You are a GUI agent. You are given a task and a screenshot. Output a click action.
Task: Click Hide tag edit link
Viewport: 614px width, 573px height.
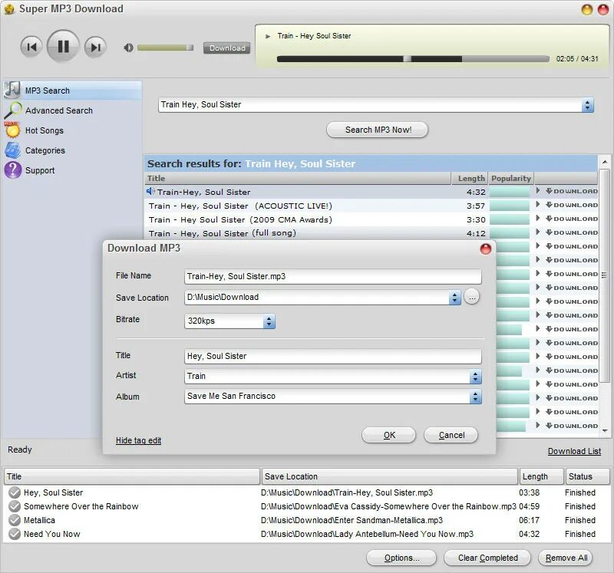(x=139, y=440)
